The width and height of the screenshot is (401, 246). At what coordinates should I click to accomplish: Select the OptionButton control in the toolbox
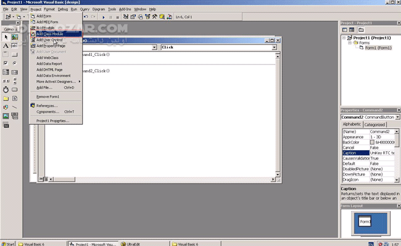(14, 63)
